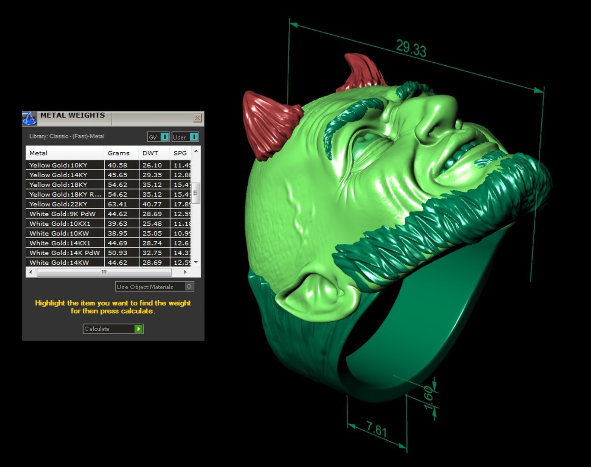This screenshot has height=467, width=591.
Task: Select the Yellow Gold:18KY R... row
Action: click(108, 194)
